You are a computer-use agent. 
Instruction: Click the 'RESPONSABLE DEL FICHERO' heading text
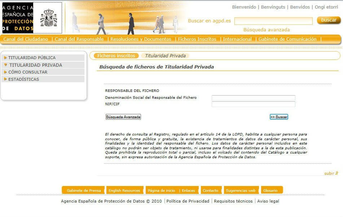(132, 91)
